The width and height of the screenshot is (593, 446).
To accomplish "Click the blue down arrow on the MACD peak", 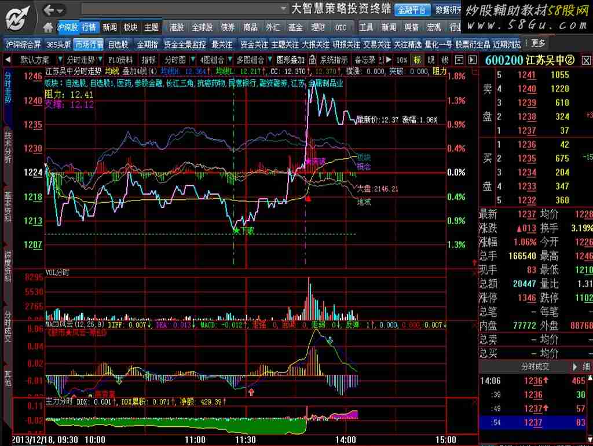I will click(x=330, y=341).
